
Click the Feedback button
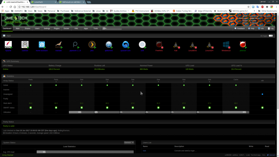click(239, 28)
